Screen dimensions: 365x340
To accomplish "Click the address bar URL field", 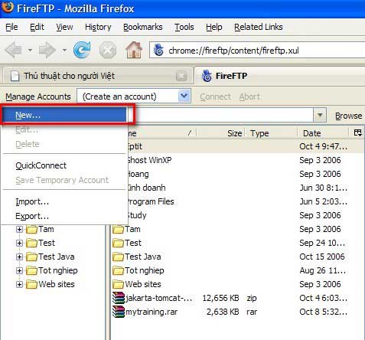I will [257, 51].
